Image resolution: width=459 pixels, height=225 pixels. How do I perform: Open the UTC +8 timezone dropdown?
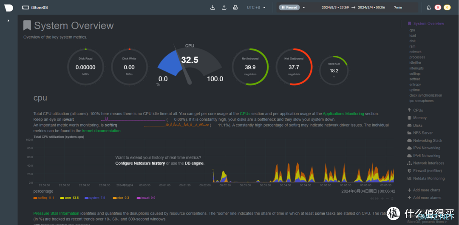(x=256, y=8)
